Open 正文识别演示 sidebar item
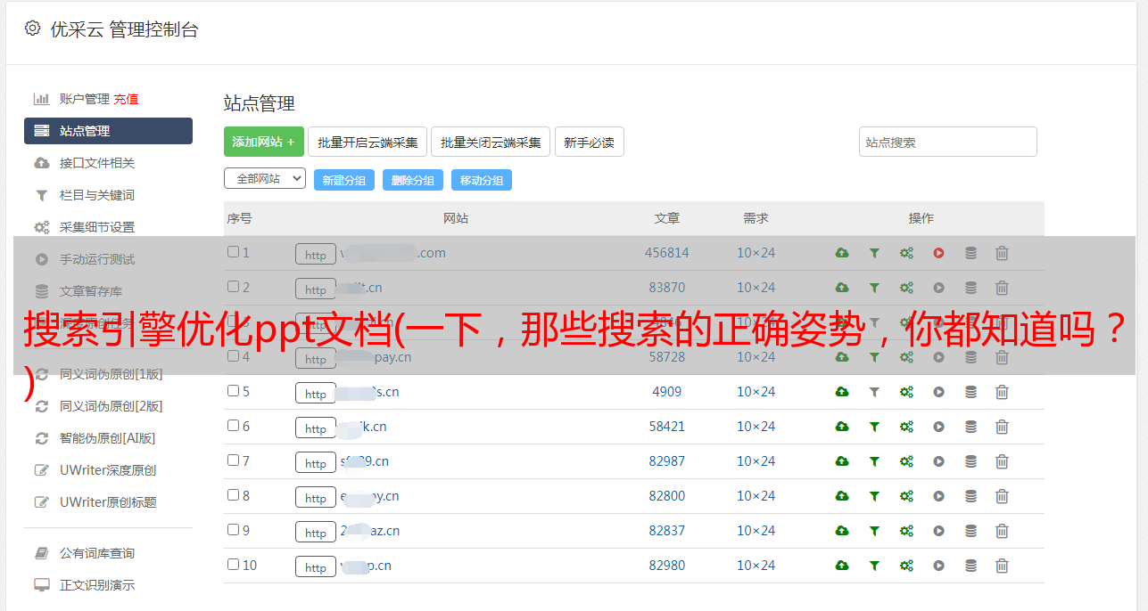1148x611 pixels. point(97,585)
